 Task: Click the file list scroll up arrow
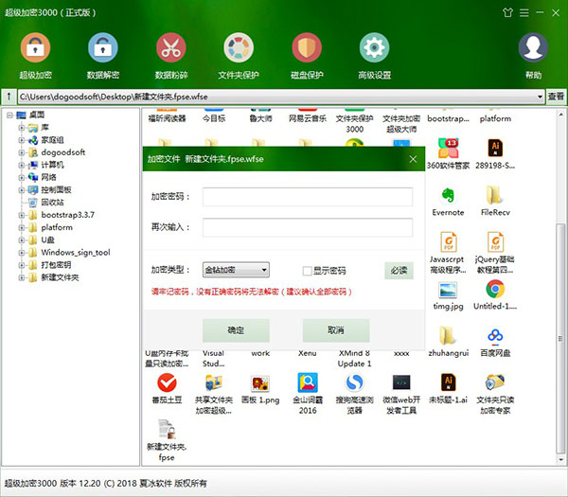click(560, 115)
